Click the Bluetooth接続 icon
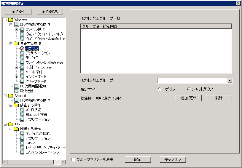Screen dimensions: 242x168 pos(22,114)
